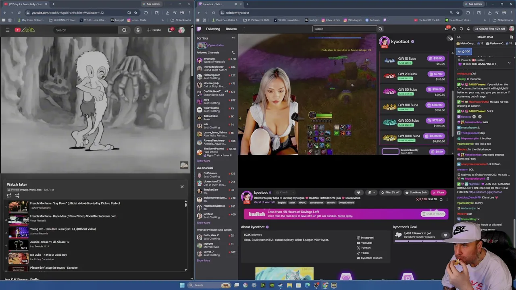Viewport: 516px width, 290px height.
Task: Open YouTube Create menu
Action: click(x=154, y=30)
